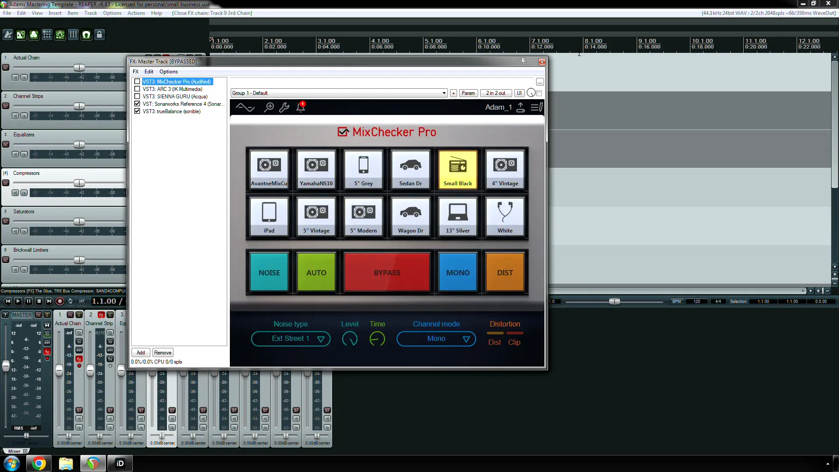Select the YamahaNS10 speaker emulation
The width and height of the screenshot is (839, 472).
point(316,168)
